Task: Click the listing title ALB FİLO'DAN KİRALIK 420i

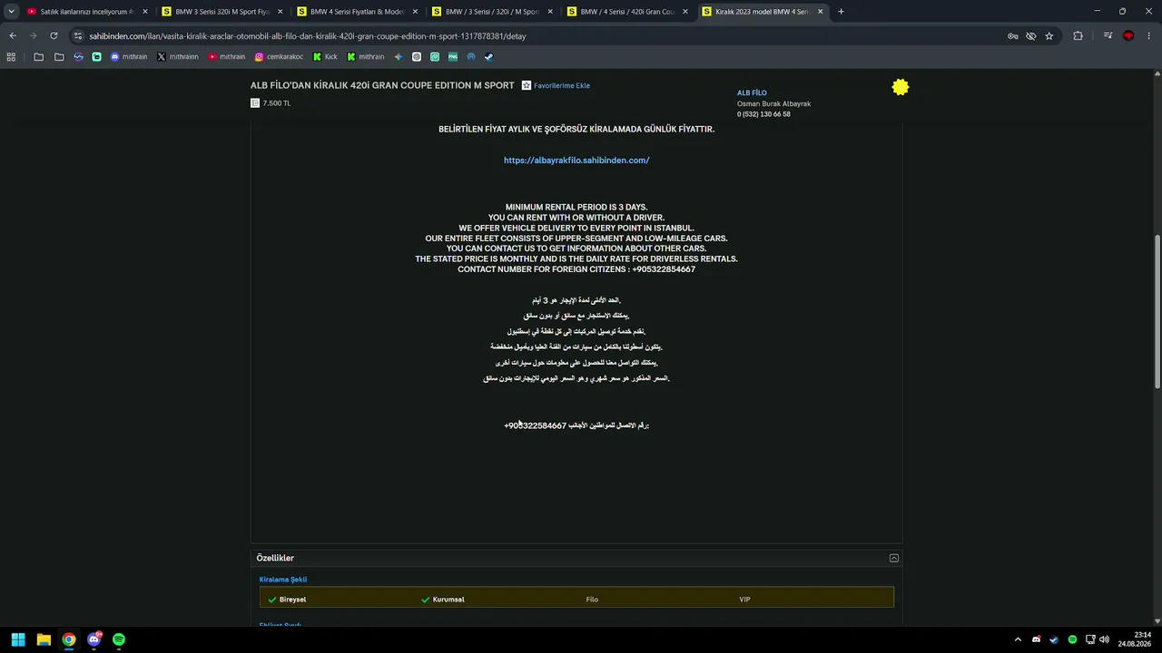Action: pos(382,85)
